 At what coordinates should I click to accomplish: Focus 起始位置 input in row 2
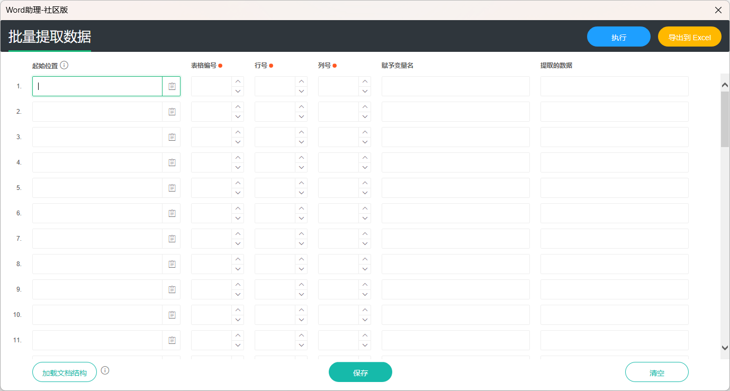pyautogui.click(x=97, y=112)
